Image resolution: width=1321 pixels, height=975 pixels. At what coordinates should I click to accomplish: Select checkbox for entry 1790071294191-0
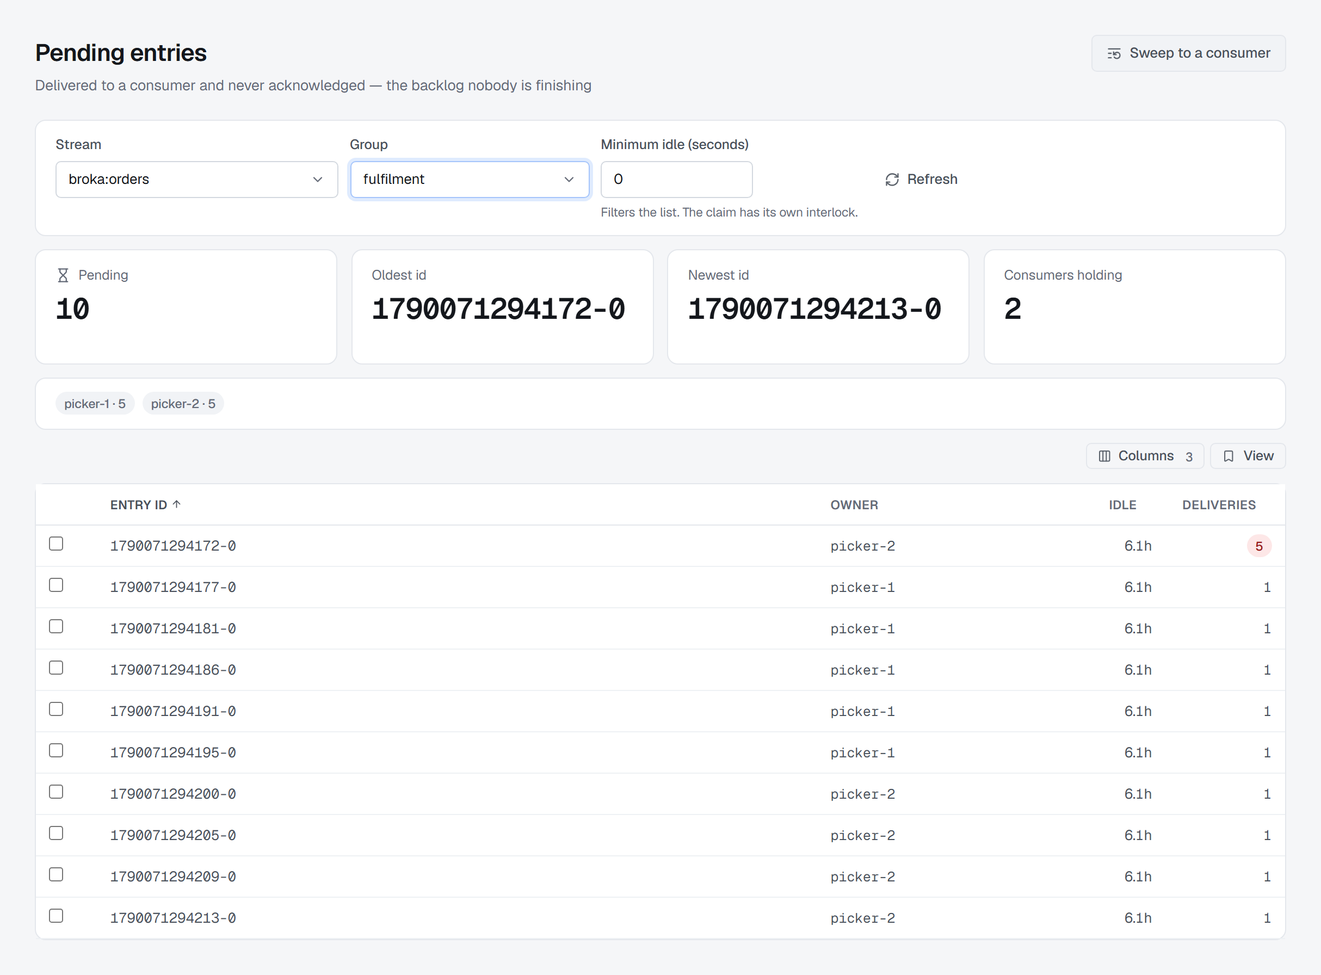coord(56,709)
